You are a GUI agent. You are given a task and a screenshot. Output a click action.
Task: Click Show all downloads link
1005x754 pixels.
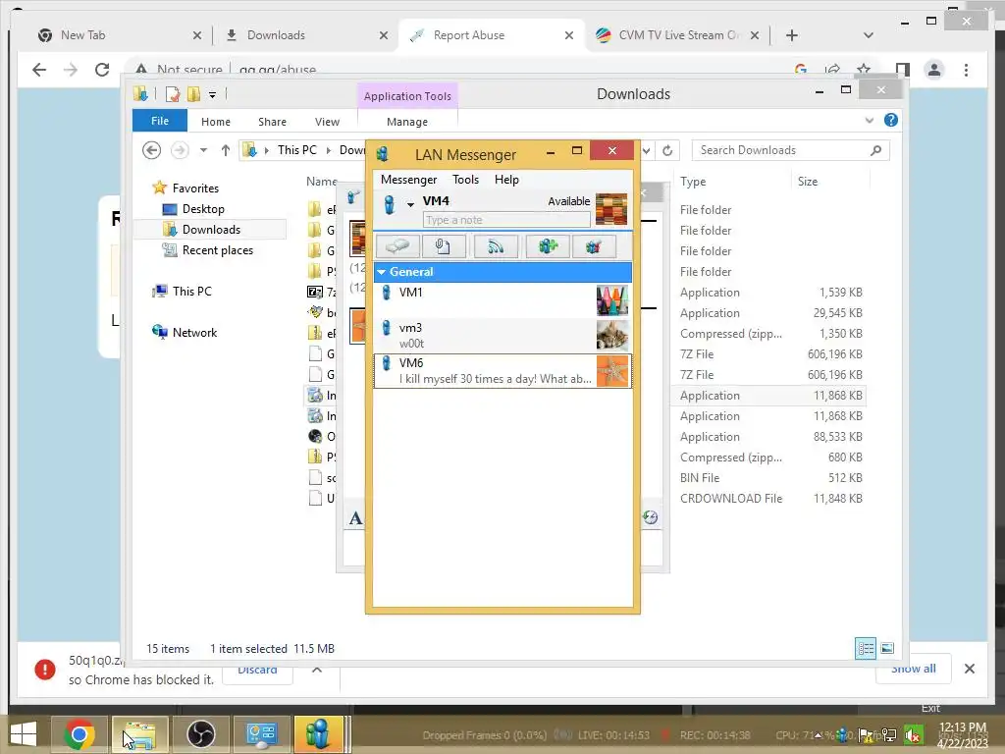point(913,669)
